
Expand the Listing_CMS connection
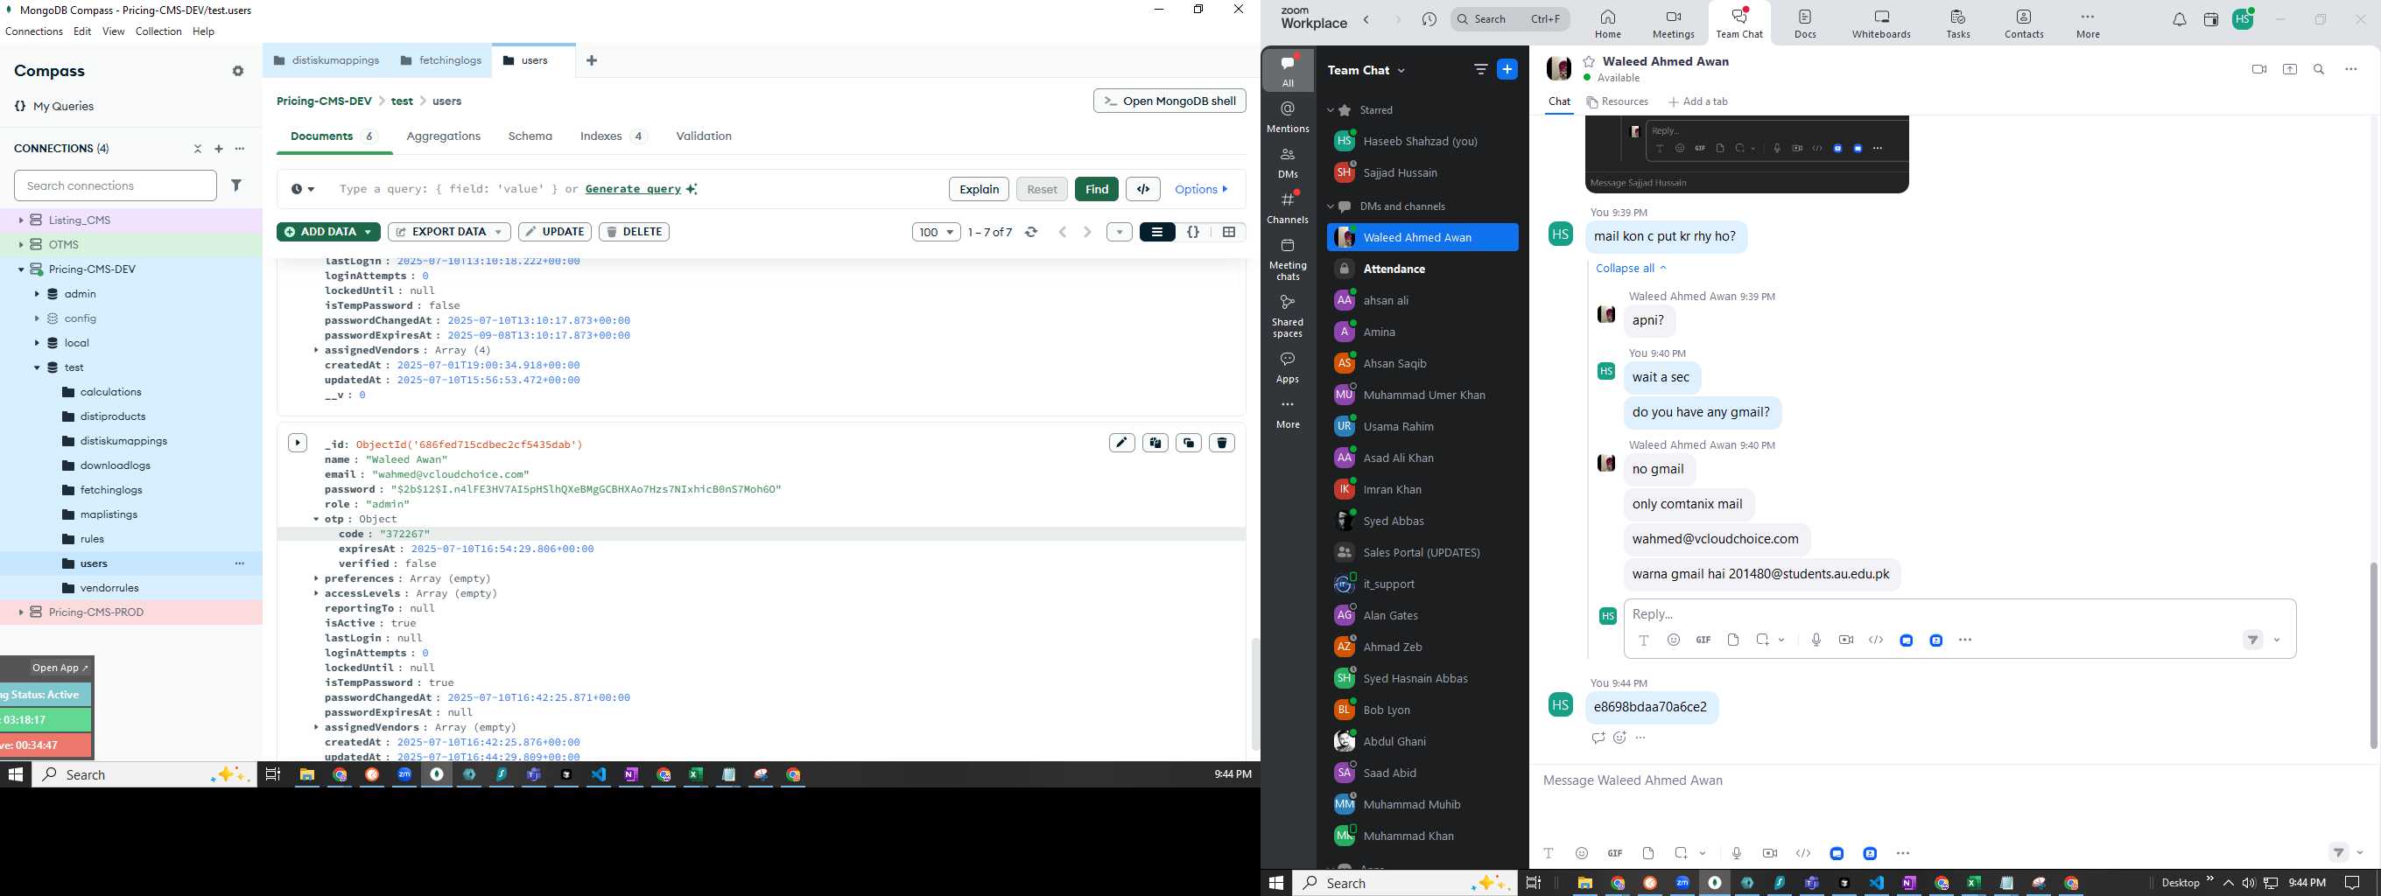click(x=21, y=220)
